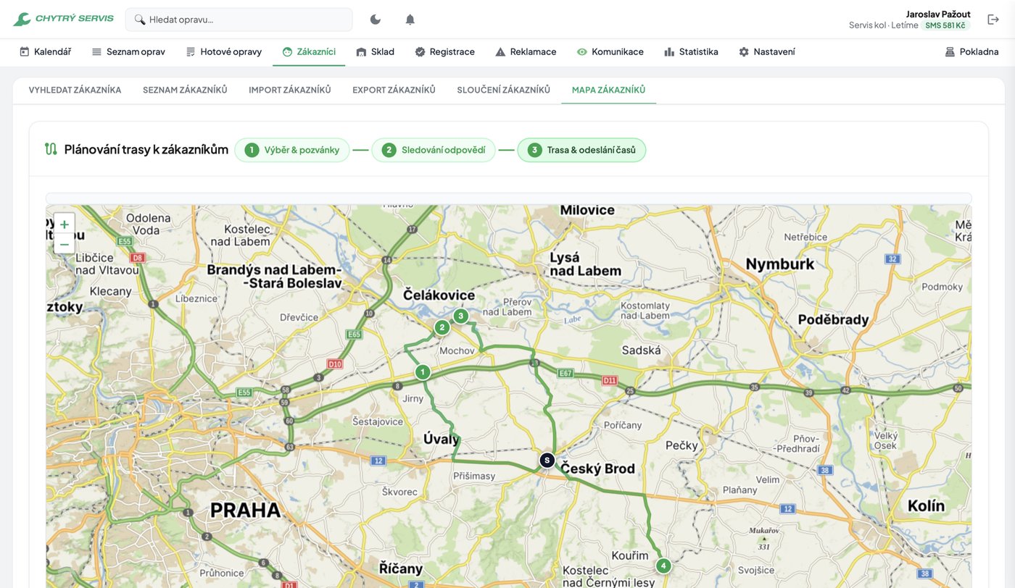The image size is (1015, 588).
Task: Click Jirny label on map
Action: point(413,398)
